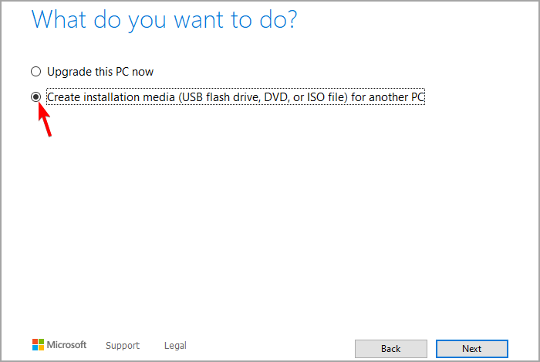Image resolution: width=540 pixels, height=362 pixels.
Task: Click the green square of Microsoft logo
Action: 41,342
